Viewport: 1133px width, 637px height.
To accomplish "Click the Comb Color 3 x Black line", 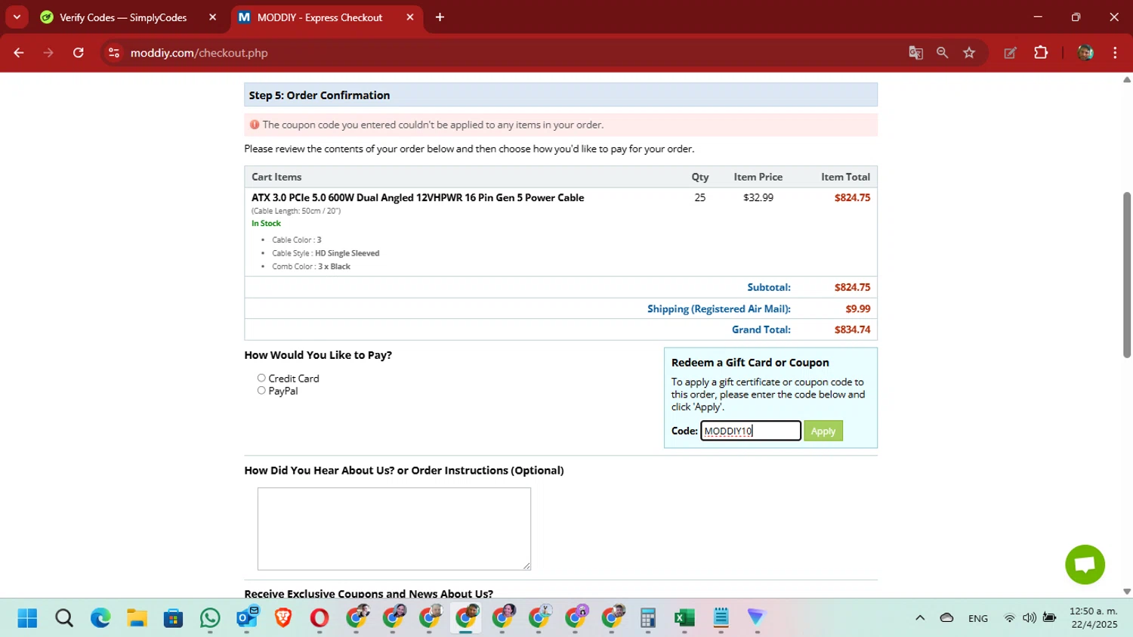I will 311,267.
